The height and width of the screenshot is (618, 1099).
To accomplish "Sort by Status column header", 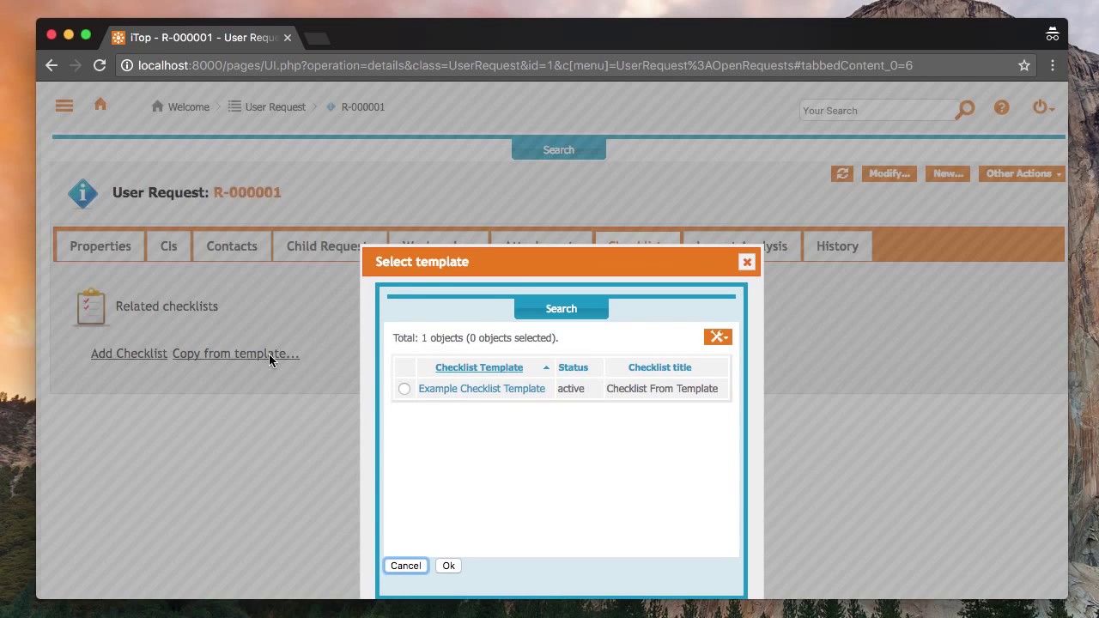I will coord(573,367).
